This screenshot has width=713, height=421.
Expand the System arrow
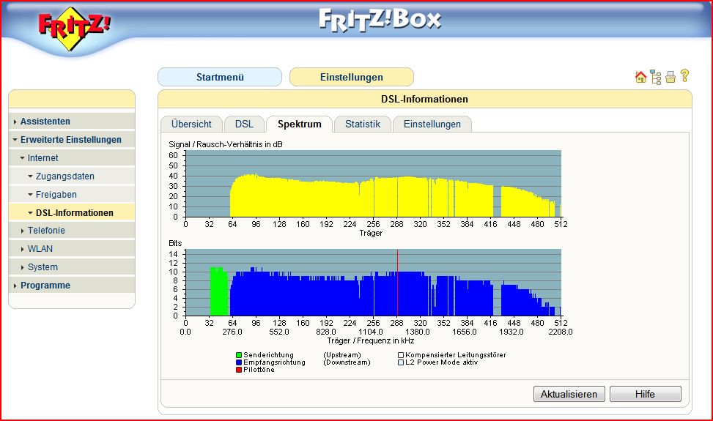tap(22, 267)
